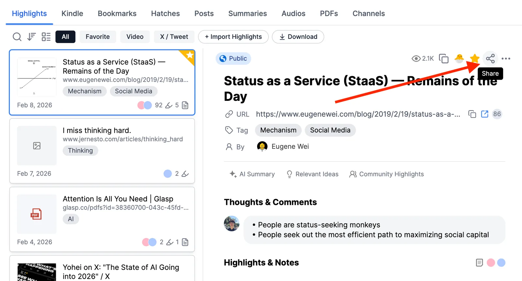Click the Thinking tag on the card

point(80,151)
